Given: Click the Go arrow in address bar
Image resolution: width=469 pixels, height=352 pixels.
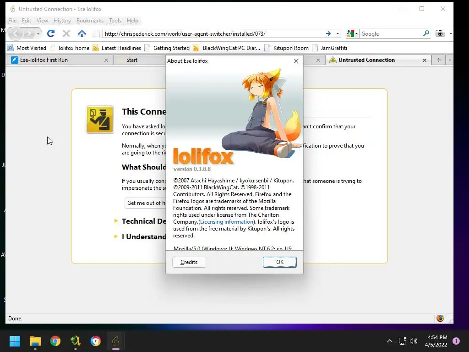Looking at the screenshot, I should (328, 33).
